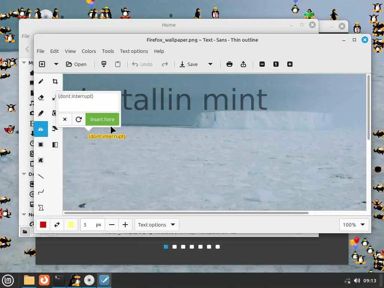The image size is (384, 288).
Task: Select the Skew tool
Action: pyautogui.click(x=55, y=129)
